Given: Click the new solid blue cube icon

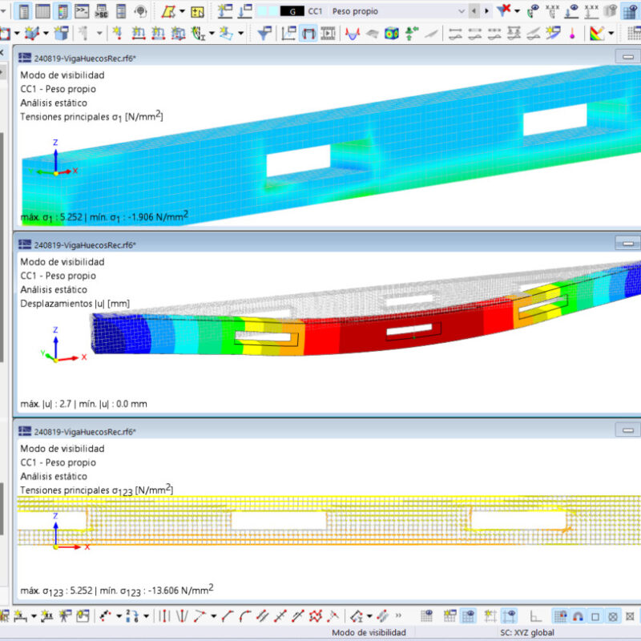Looking at the screenshot, I should click(x=62, y=33).
